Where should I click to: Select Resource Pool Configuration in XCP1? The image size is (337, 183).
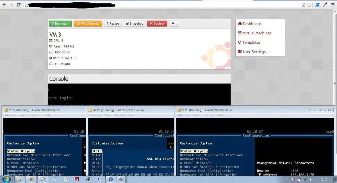(34, 171)
